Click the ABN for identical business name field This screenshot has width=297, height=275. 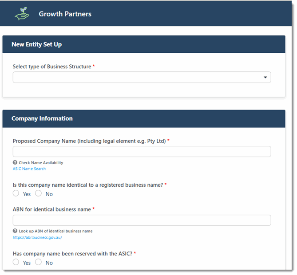[x=142, y=220]
